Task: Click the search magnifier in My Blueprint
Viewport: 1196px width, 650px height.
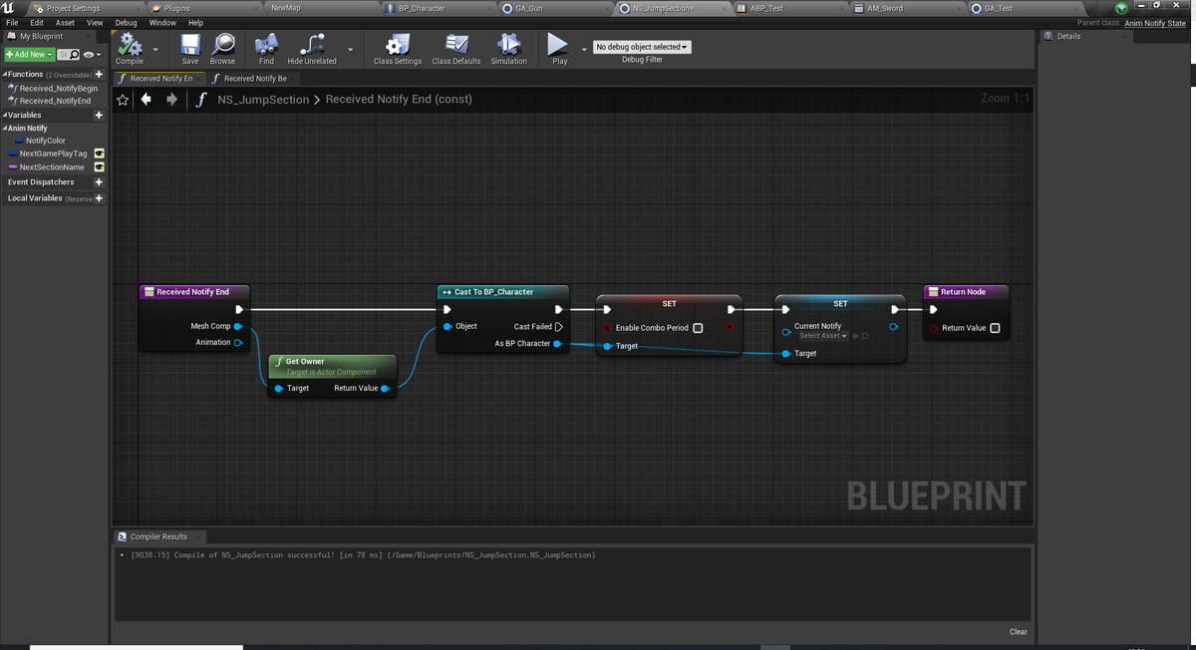Action: tap(74, 54)
